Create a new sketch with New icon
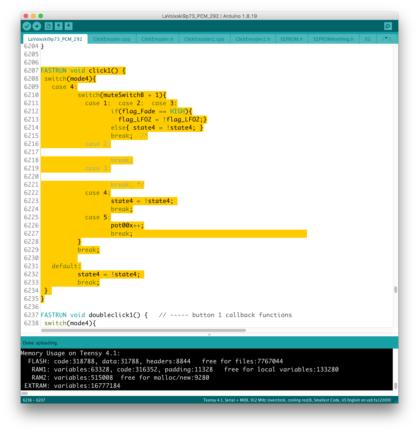The width and height of the screenshot is (419, 433). pyautogui.click(x=48, y=26)
